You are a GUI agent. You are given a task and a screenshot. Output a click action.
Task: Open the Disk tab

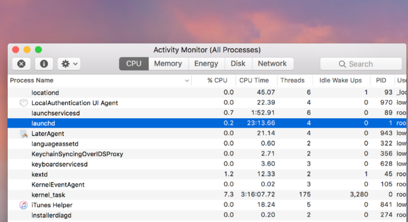pyautogui.click(x=238, y=64)
